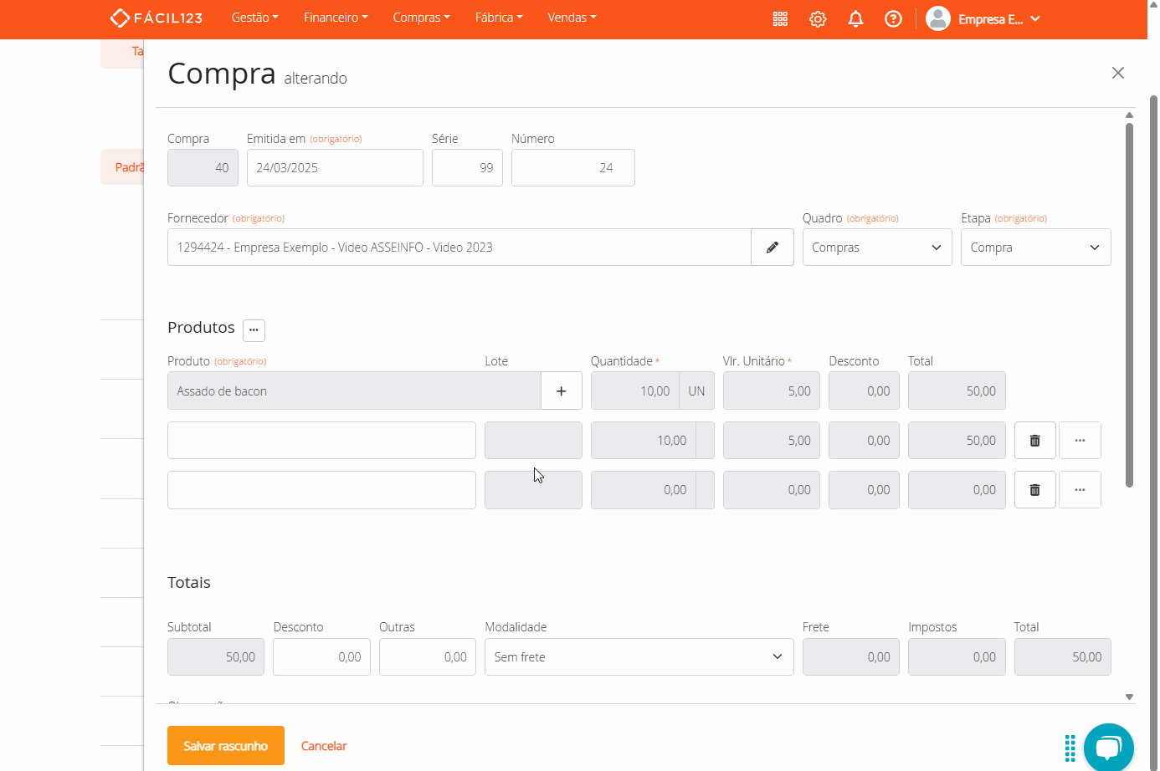Click the Emitida em date field
This screenshot has width=1160, height=771.
335,168
